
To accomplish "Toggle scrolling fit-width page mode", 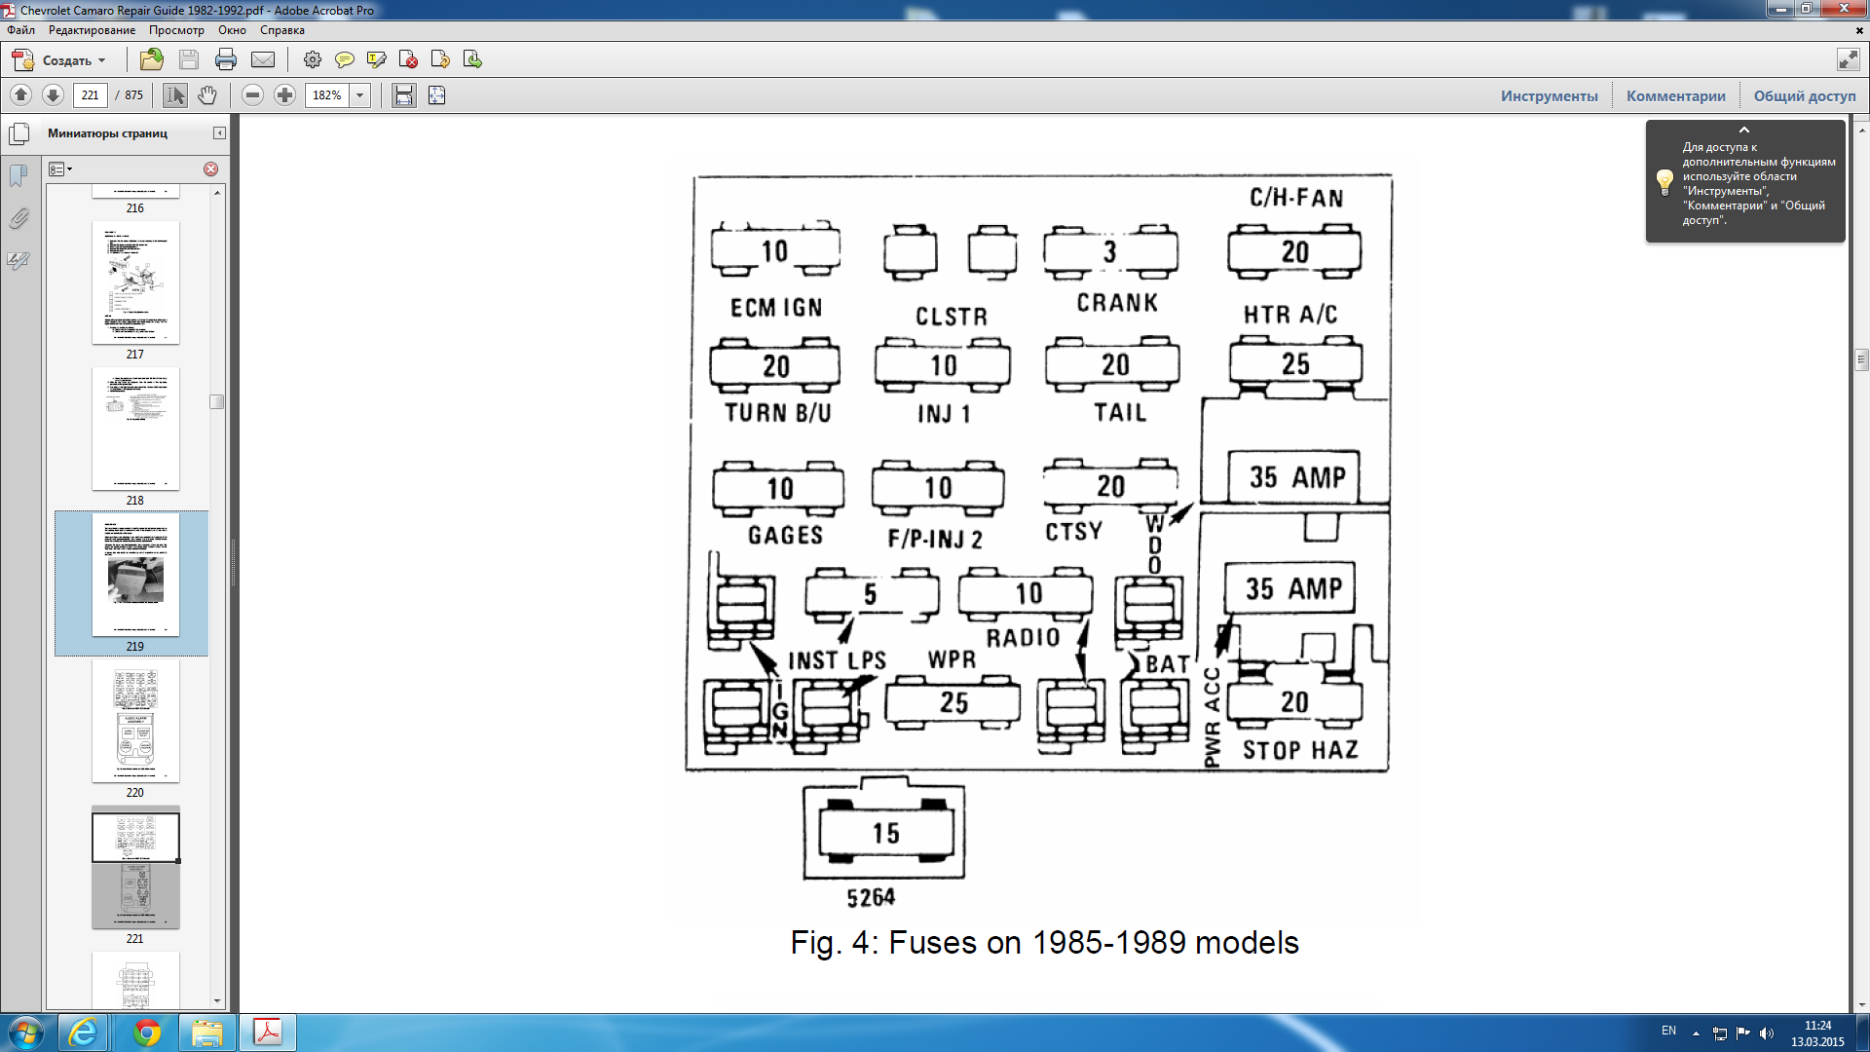I will [x=404, y=95].
